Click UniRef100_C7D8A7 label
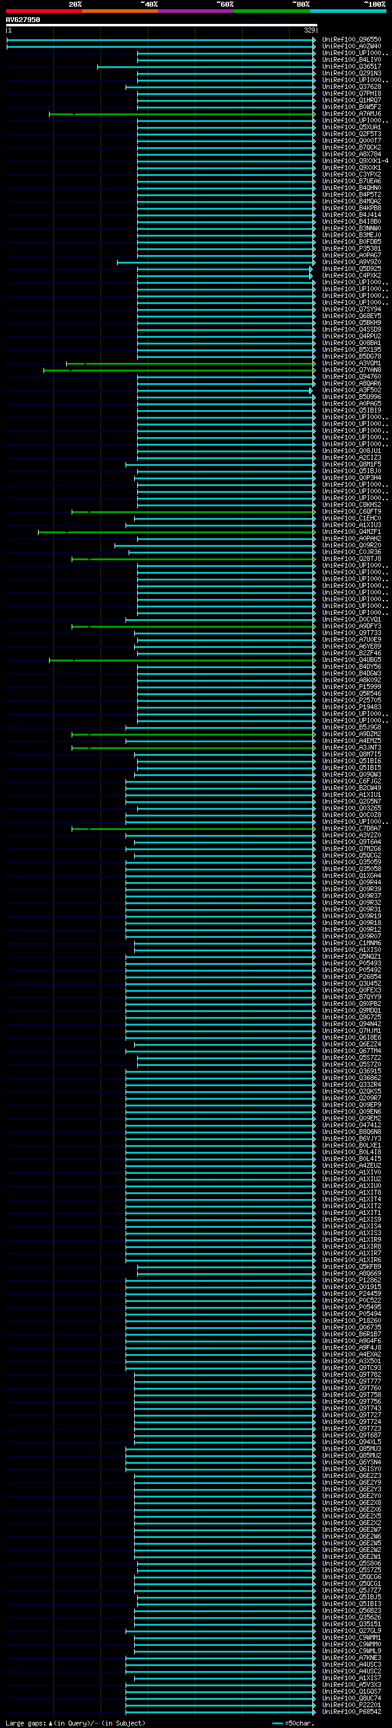This screenshot has width=392, height=1728. click(352, 829)
